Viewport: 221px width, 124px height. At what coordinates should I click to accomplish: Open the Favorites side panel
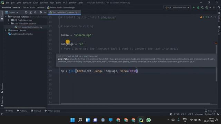(x=2, y=101)
